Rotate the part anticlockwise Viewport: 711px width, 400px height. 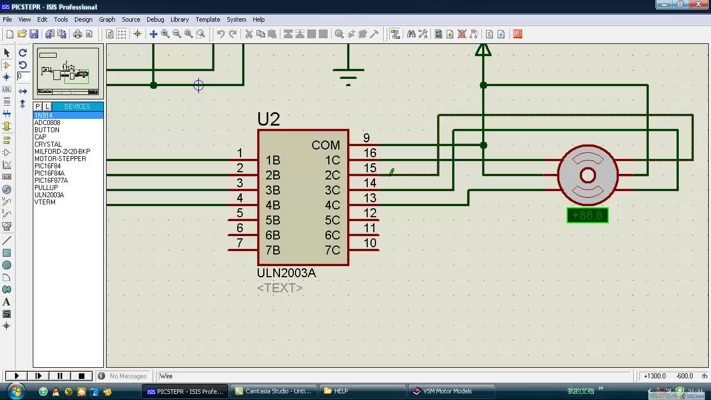tap(23, 64)
